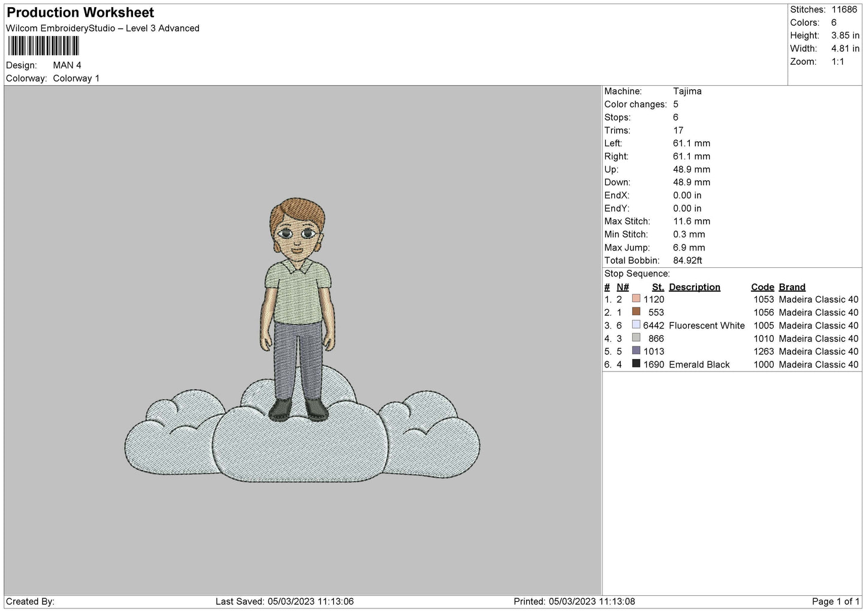Click the 'Created By:' footer label

[30, 602]
